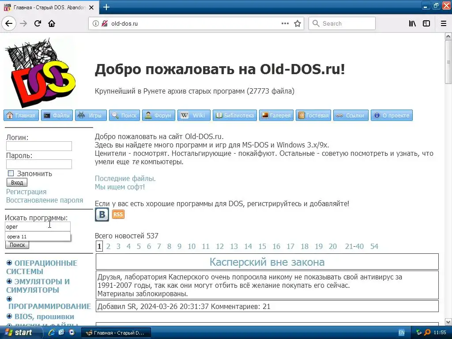Toggle the browser sidebar icon

(x=426, y=23)
